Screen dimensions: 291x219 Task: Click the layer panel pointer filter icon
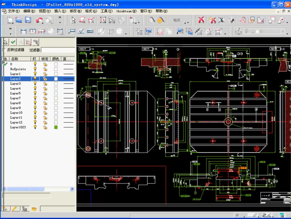(x=36, y=42)
